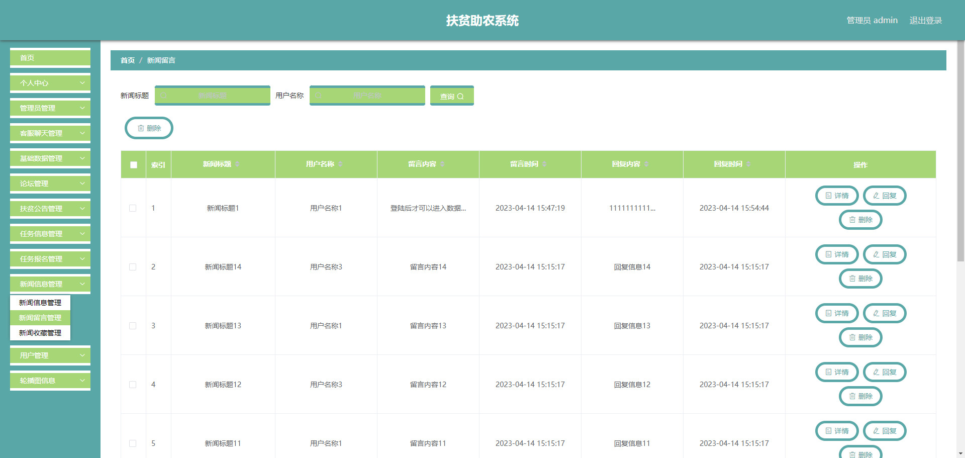Open 详情 for row 新闻标题13
This screenshot has height=458, width=965.
[837, 313]
